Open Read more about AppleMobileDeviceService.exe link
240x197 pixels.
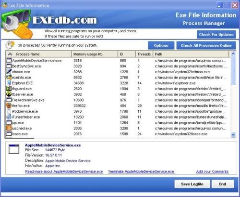point(64,171)
